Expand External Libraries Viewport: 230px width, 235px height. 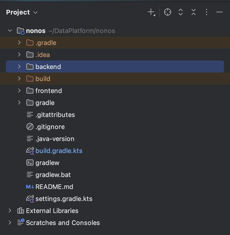(x=10, y=210)
